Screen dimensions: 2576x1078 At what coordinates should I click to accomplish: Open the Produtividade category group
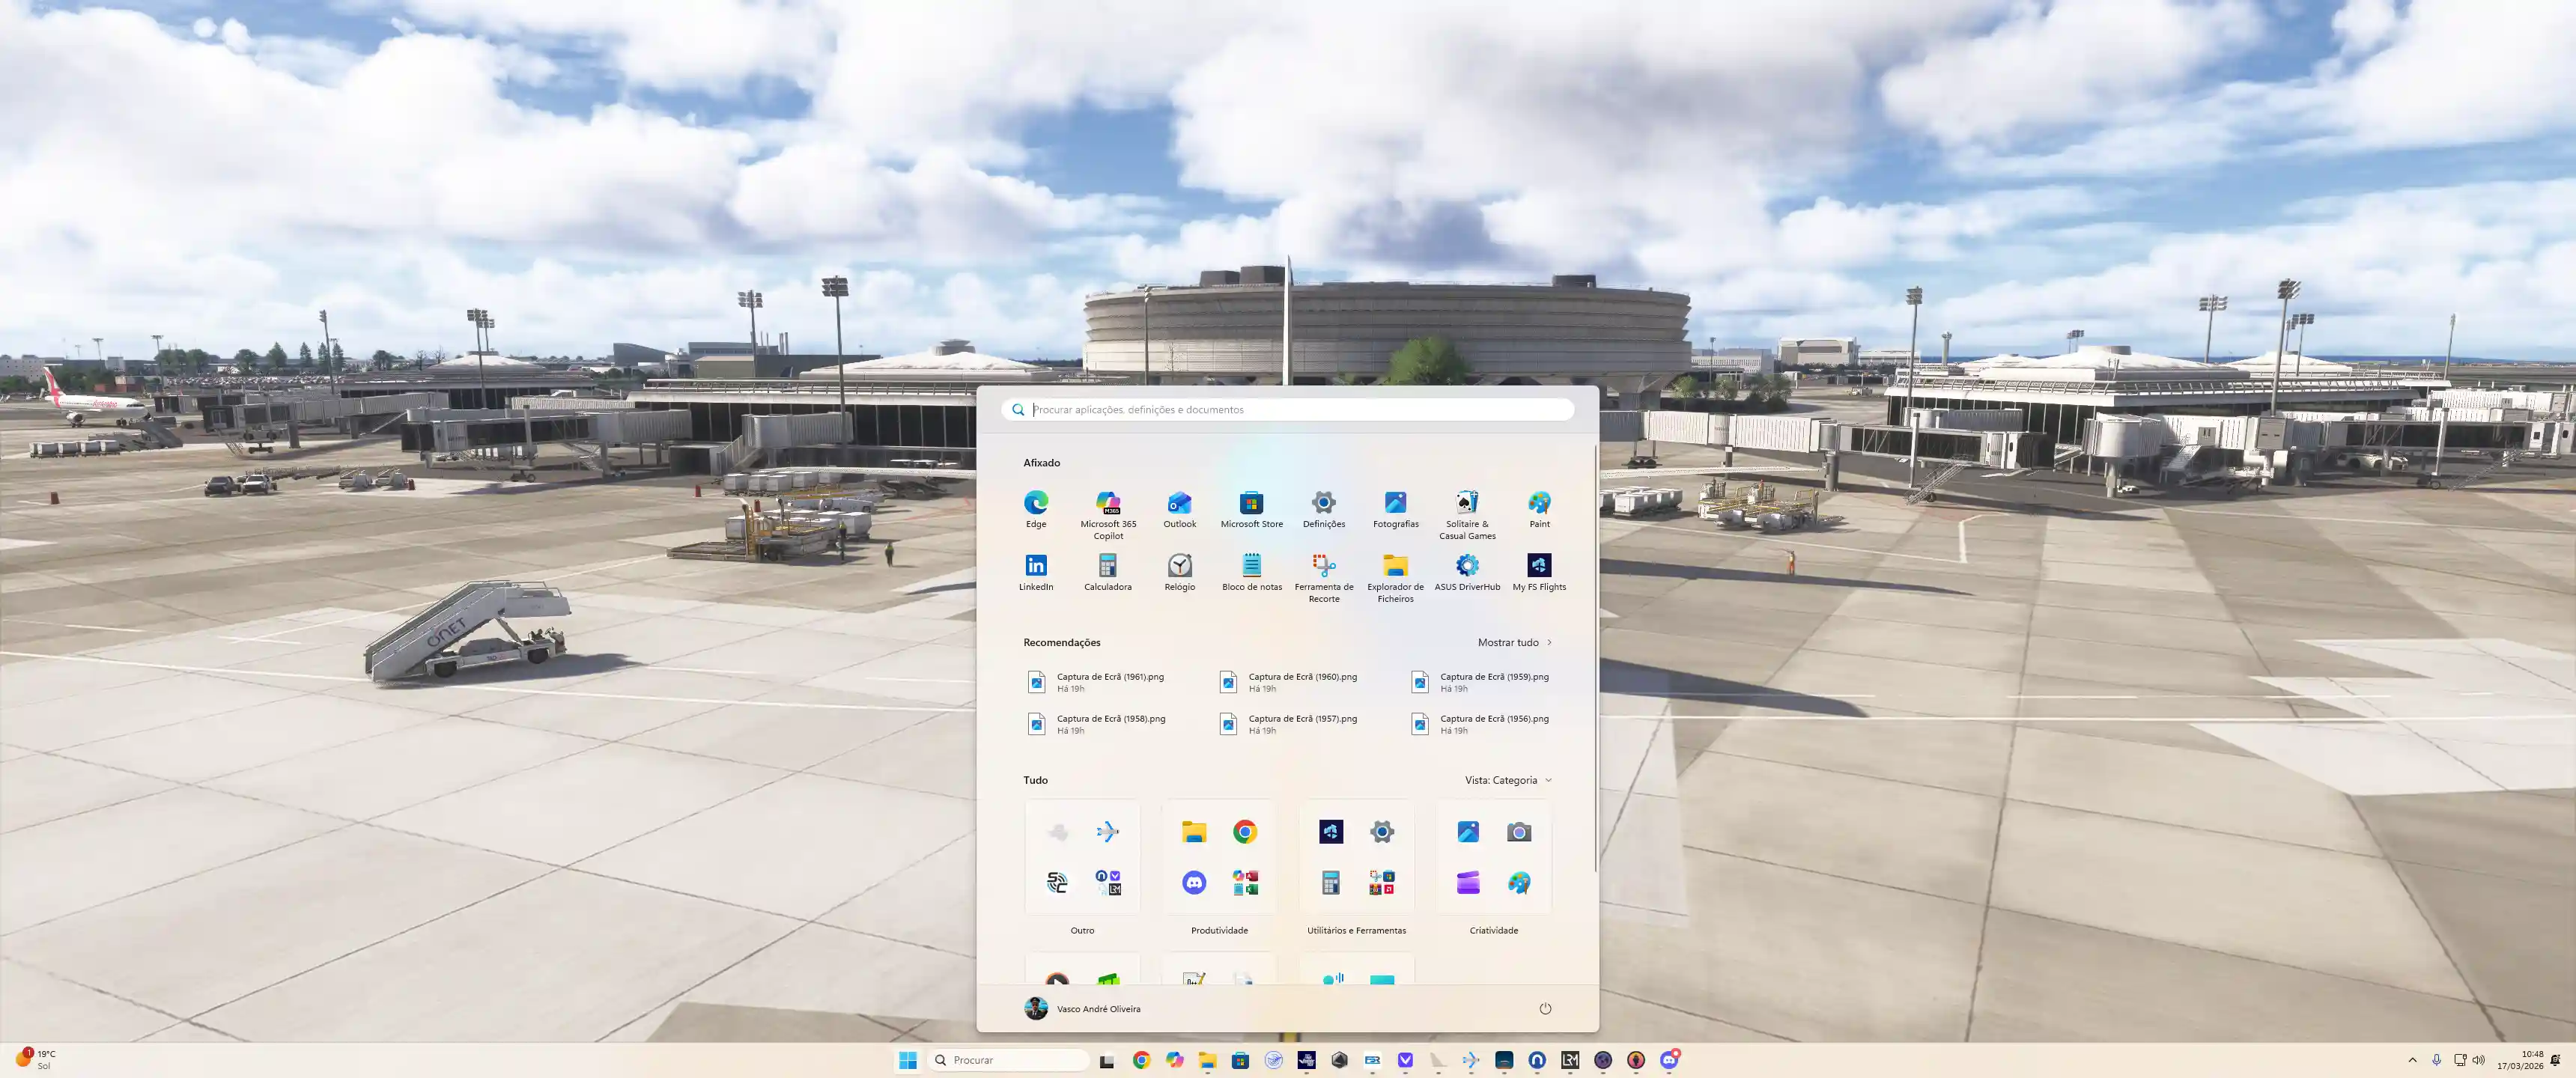(1219, 867)
